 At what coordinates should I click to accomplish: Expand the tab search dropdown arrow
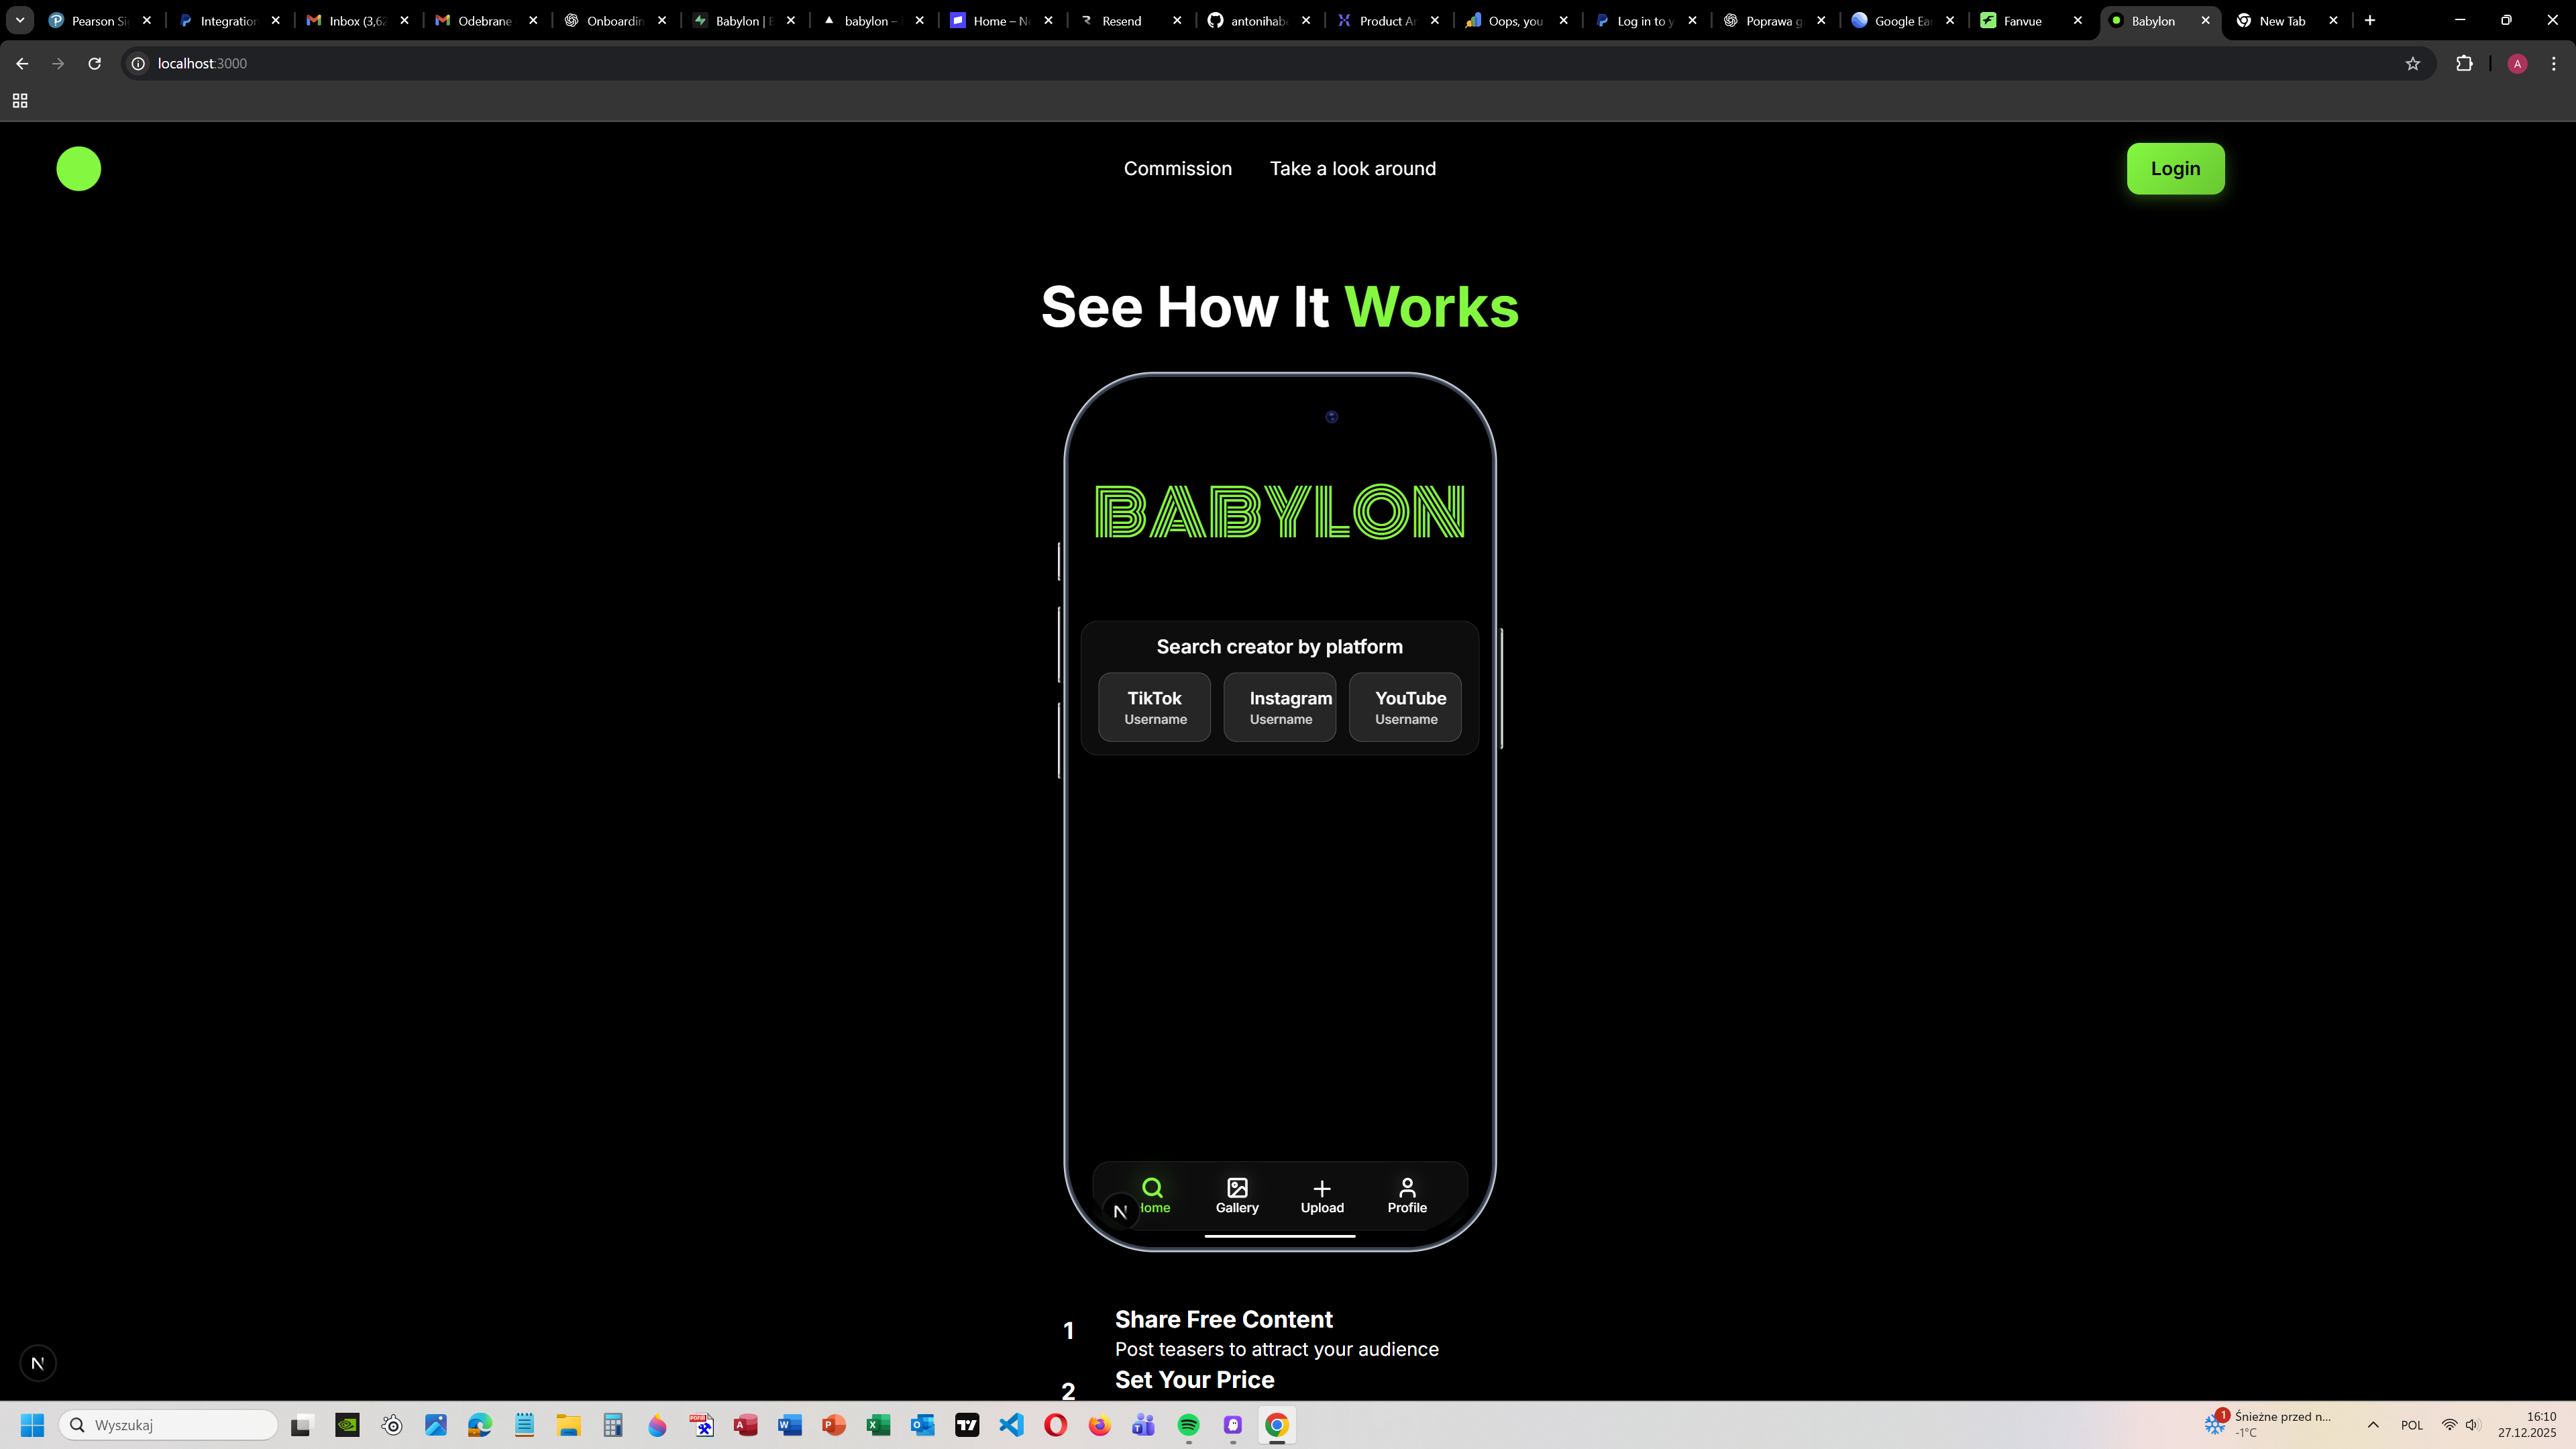19,20
